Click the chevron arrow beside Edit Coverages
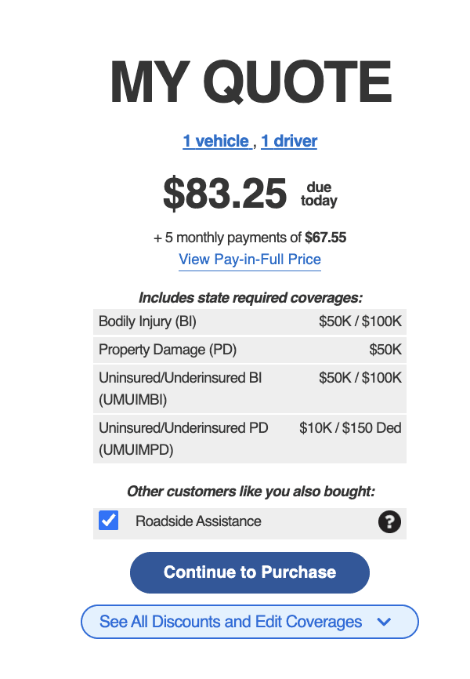Image resolution: width=470 pixels, height=679 pixels. coord(384,622)
